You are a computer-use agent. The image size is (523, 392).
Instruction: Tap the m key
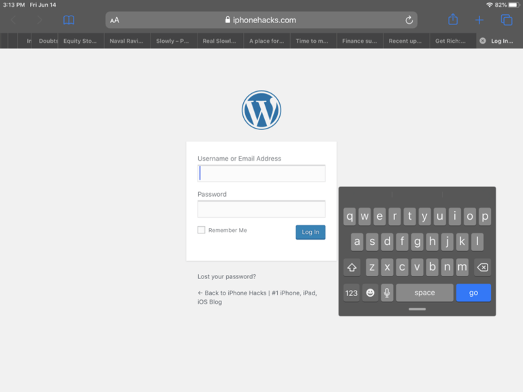point(462,267)
